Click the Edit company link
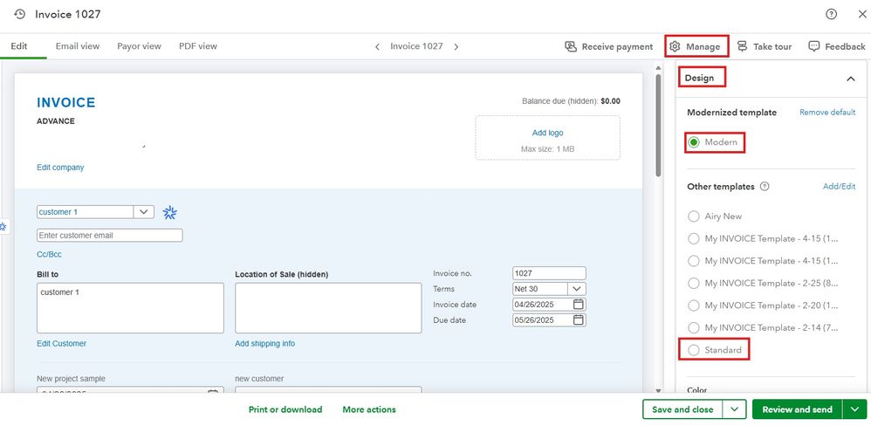Screen dimensions: 871x426 click(x=60, y=168)
